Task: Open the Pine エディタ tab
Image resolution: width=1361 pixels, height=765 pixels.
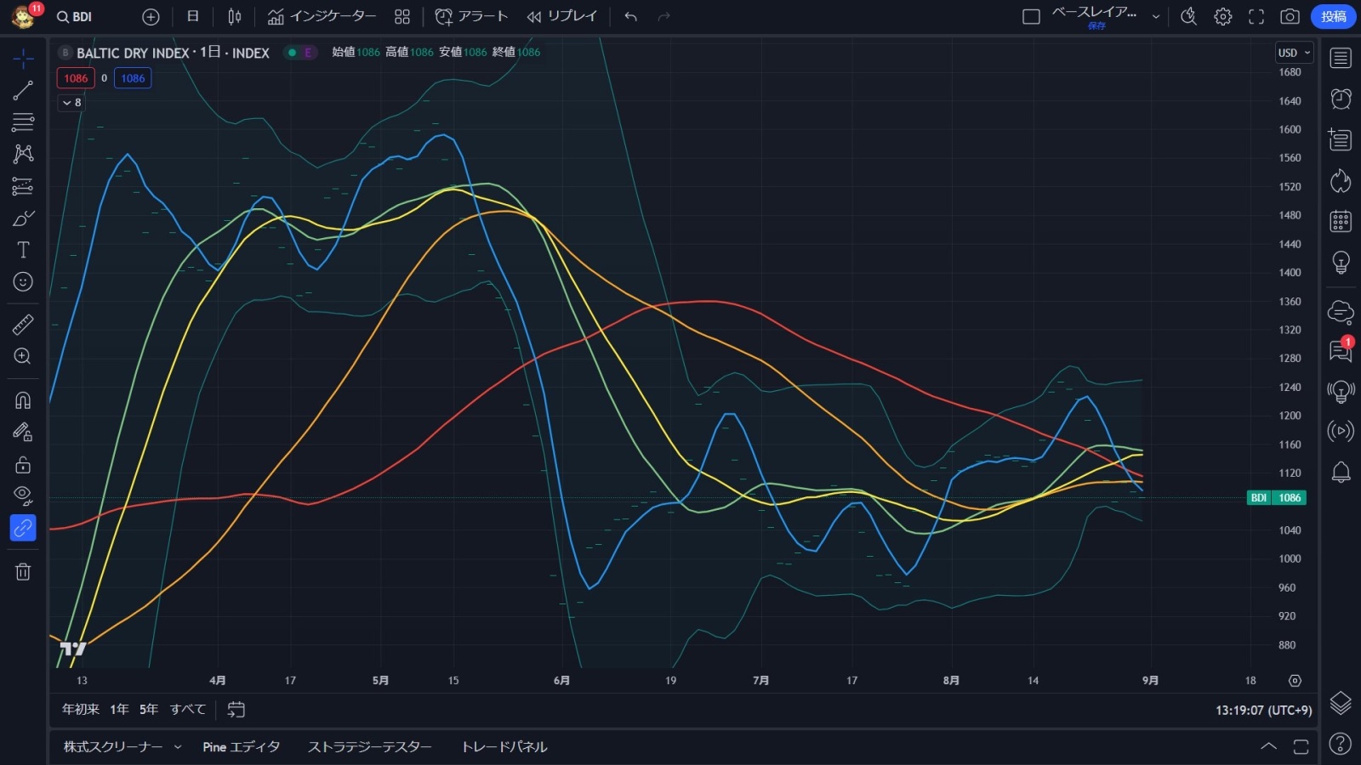Action: click(241, 747)
